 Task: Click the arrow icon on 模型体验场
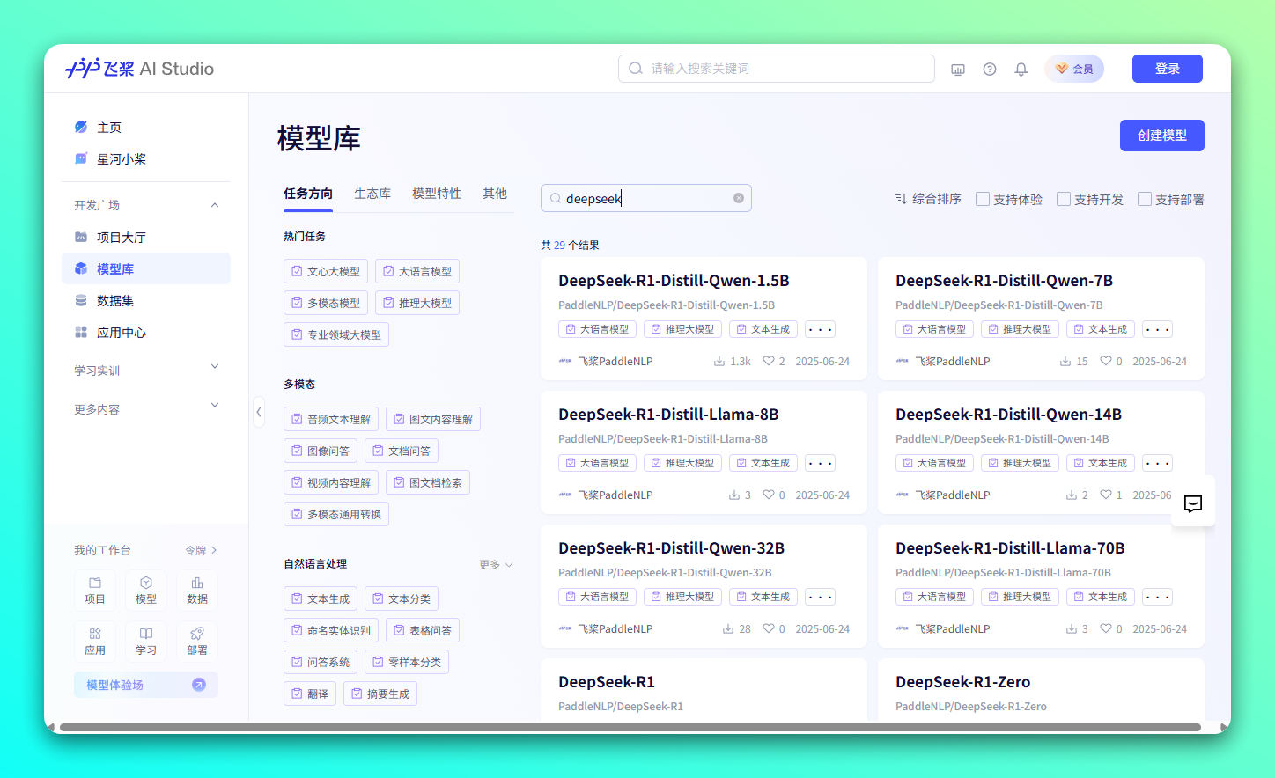(x=199, y=685)
